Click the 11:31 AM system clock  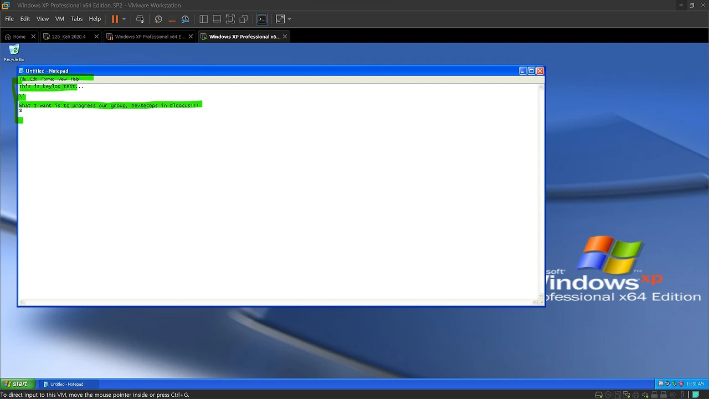tap(695, 384)
